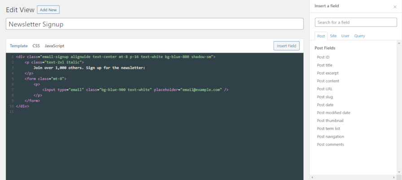402x180 pixels.
Task: Switch to the Site fields tab
Action: [x=333, y=36]
